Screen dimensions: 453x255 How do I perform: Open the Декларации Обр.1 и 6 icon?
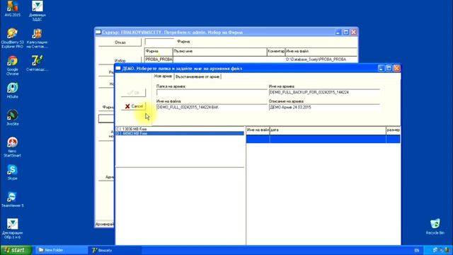(13, 229)
